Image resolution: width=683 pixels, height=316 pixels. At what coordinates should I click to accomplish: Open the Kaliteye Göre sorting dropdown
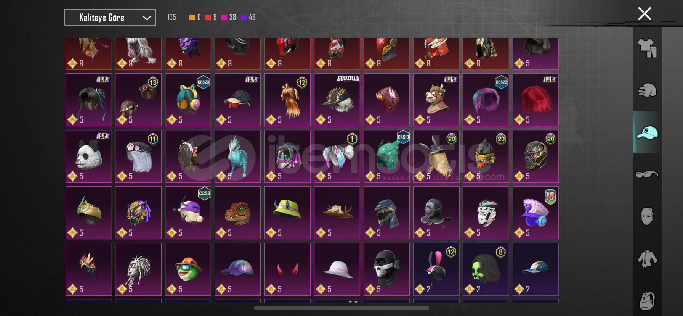point(110,17)
